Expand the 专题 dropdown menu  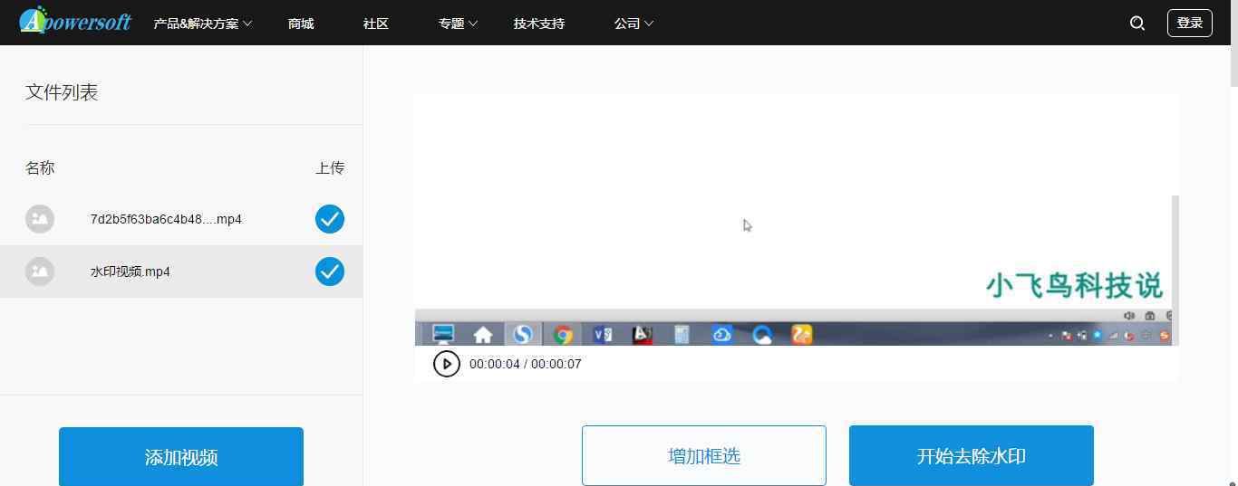[458, 24]
